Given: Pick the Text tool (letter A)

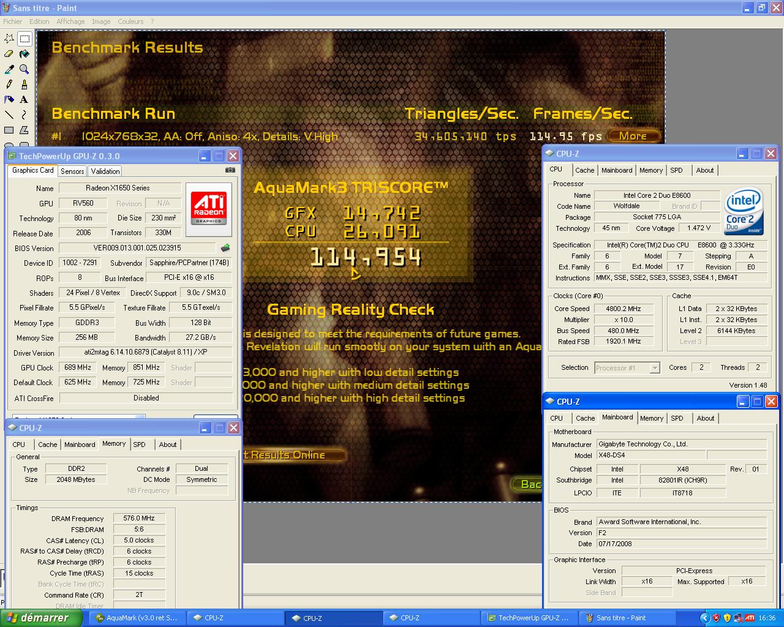Looking at the screenshot, I should coord(24,99).
